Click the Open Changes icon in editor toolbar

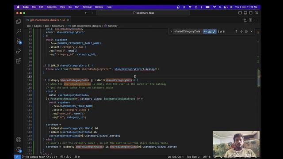point(245,20)
